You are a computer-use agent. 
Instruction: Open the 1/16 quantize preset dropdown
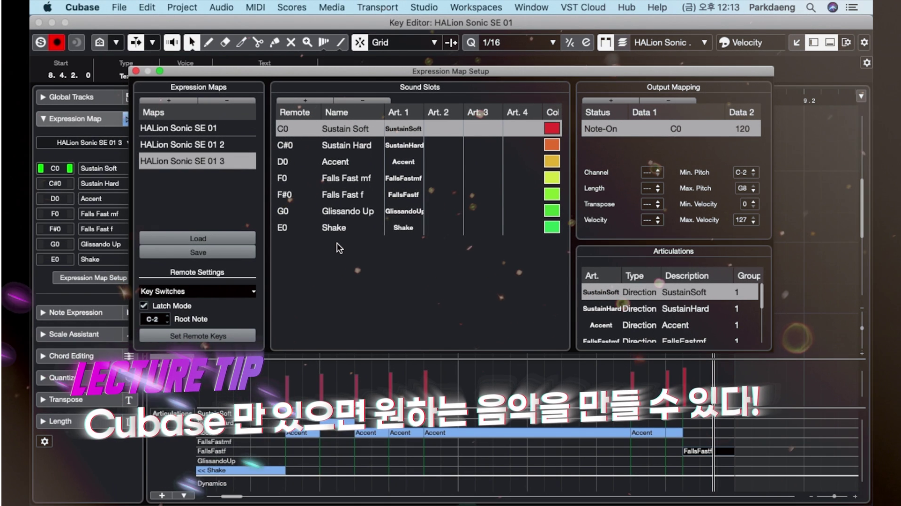[519, 43]
